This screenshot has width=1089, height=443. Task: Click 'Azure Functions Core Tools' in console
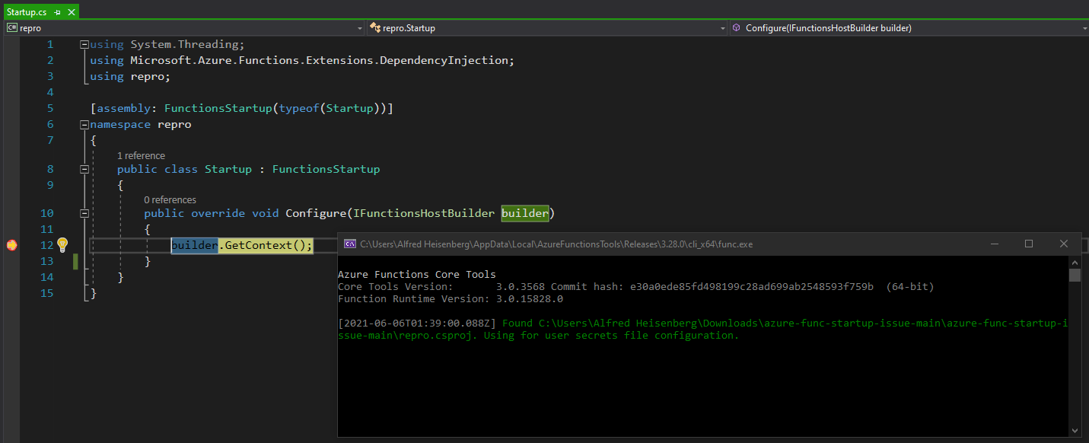[x=417, y=274]
